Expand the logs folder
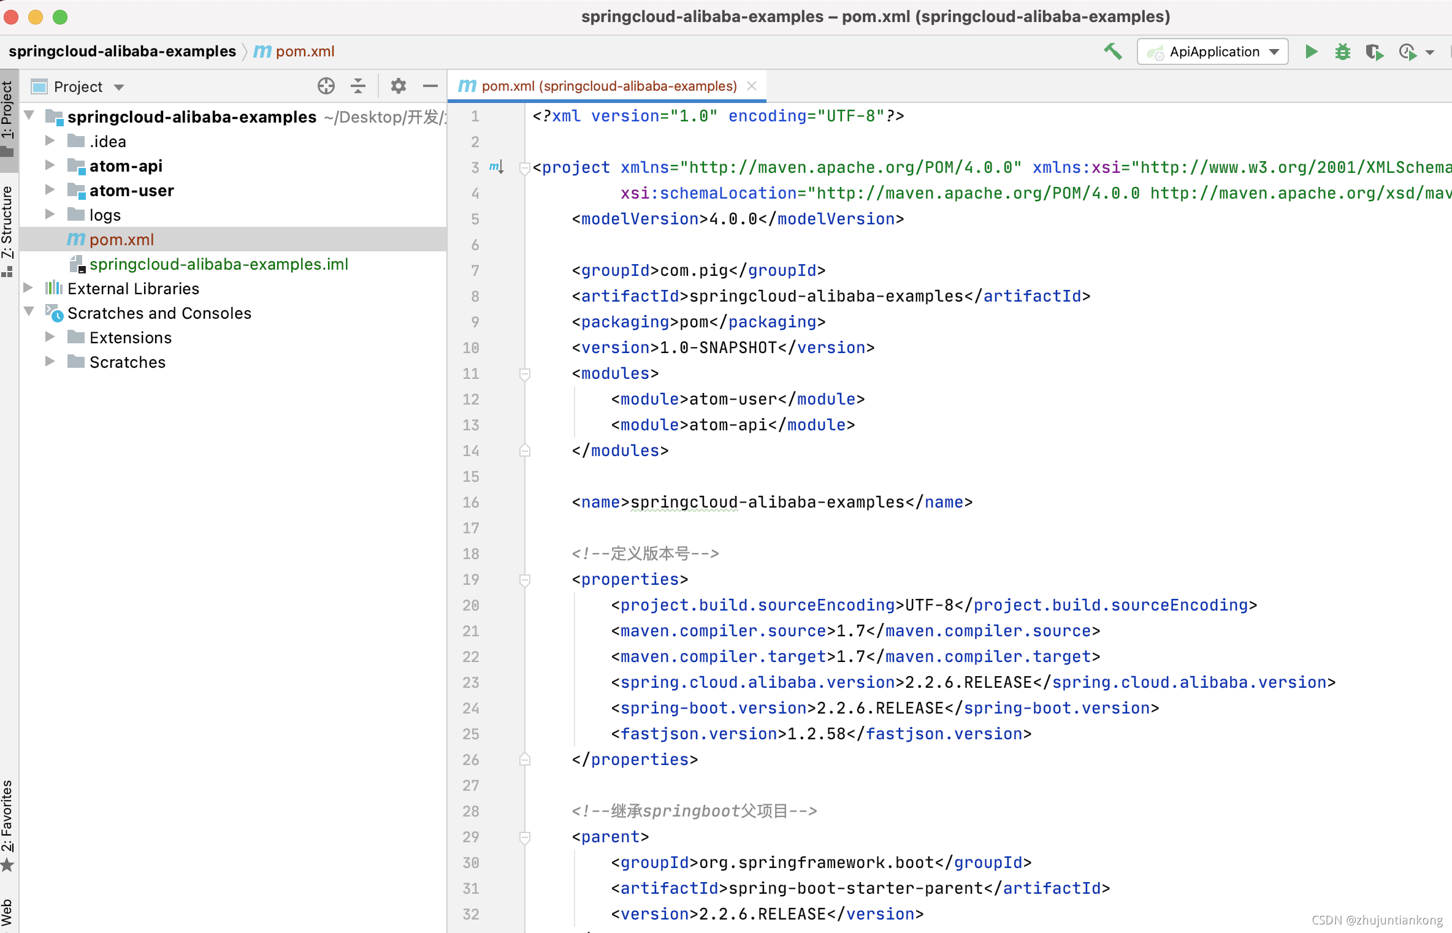The width and height of the screenshot is (1452, 933). coord(50,214)
